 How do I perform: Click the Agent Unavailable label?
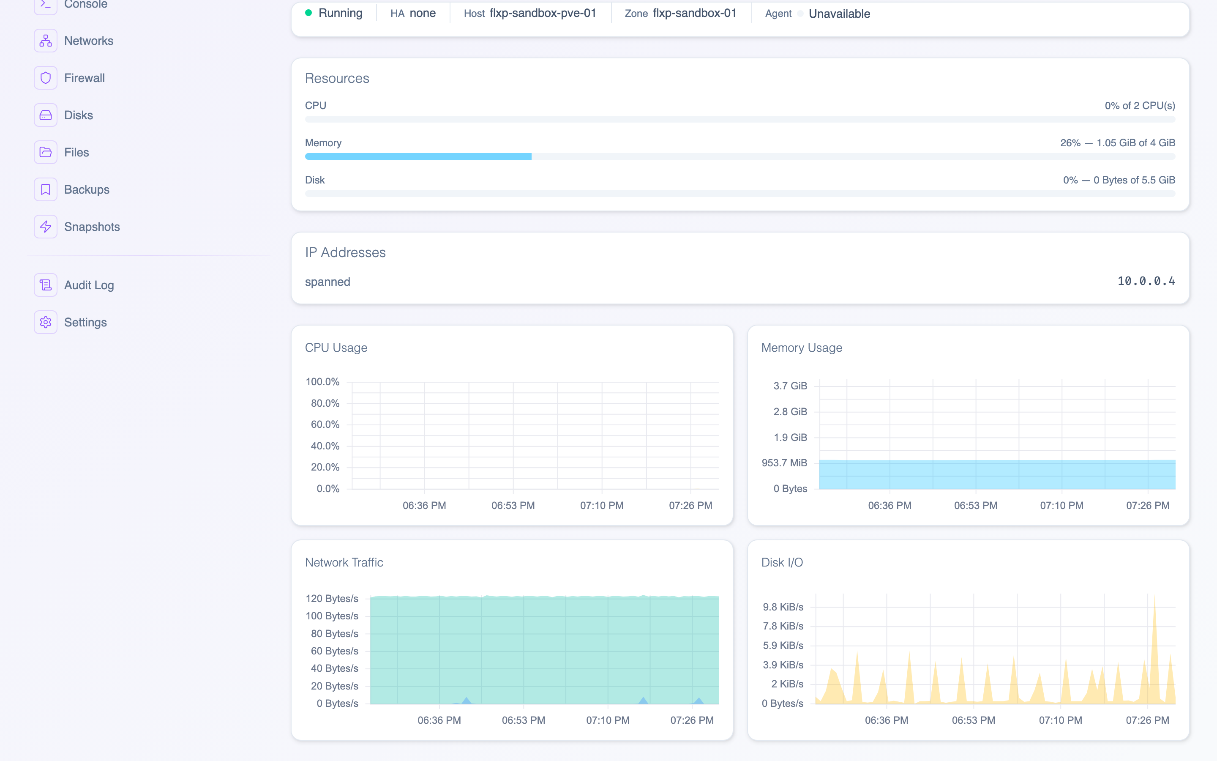[839, 14]
